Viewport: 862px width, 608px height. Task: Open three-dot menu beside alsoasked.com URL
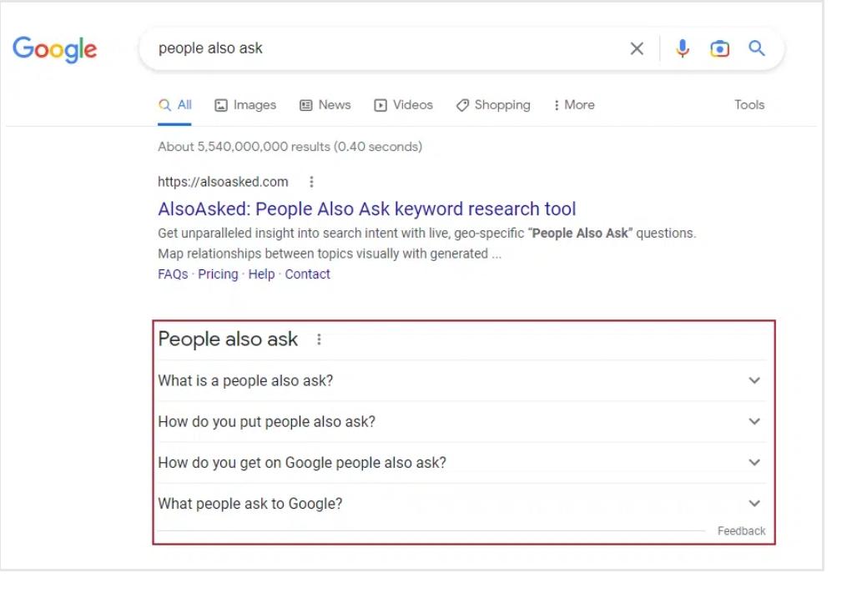(x=311, y=182)
